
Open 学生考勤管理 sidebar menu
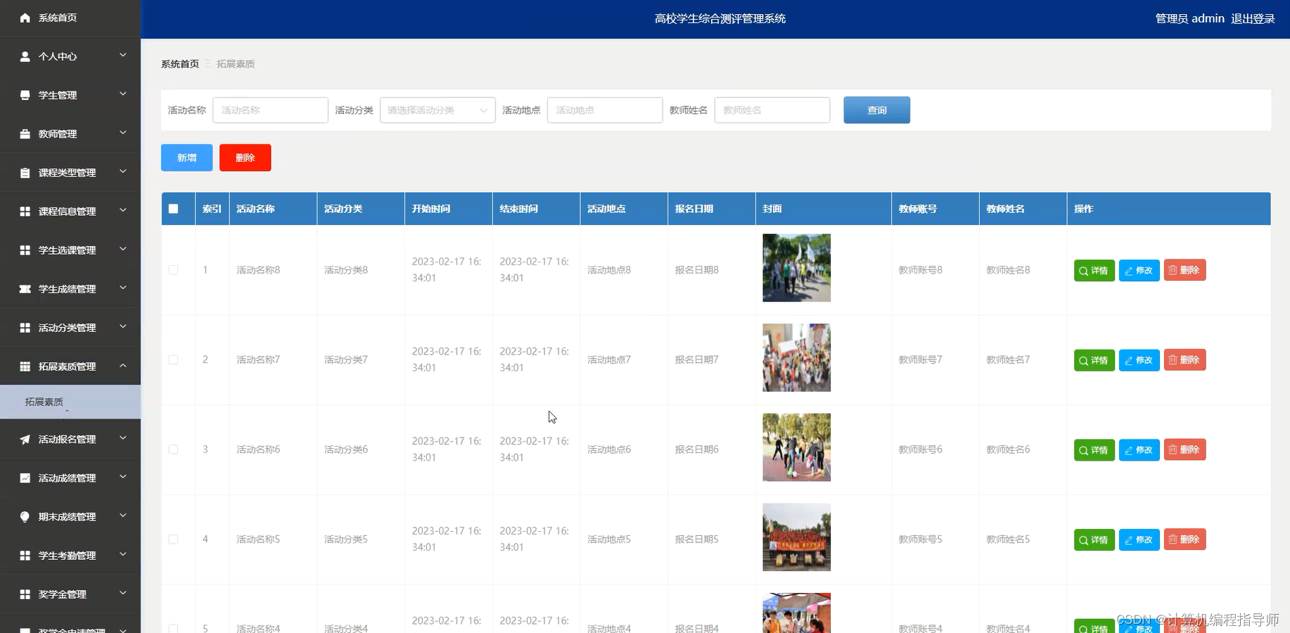70,555
